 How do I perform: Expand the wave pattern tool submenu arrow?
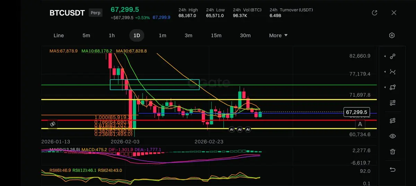tap(385, 72)
